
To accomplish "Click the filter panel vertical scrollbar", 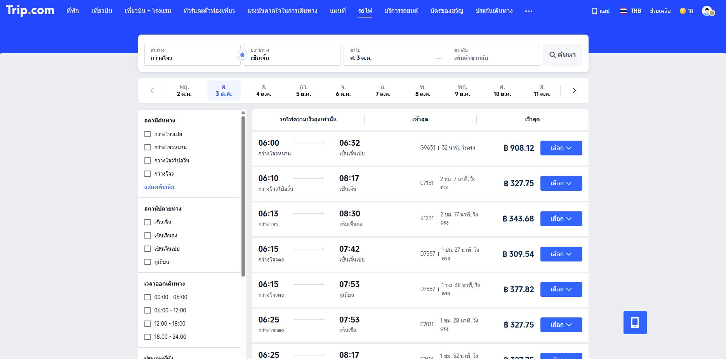I will (x=243, y=194).
